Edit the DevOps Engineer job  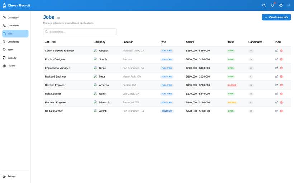pos(276,85)
